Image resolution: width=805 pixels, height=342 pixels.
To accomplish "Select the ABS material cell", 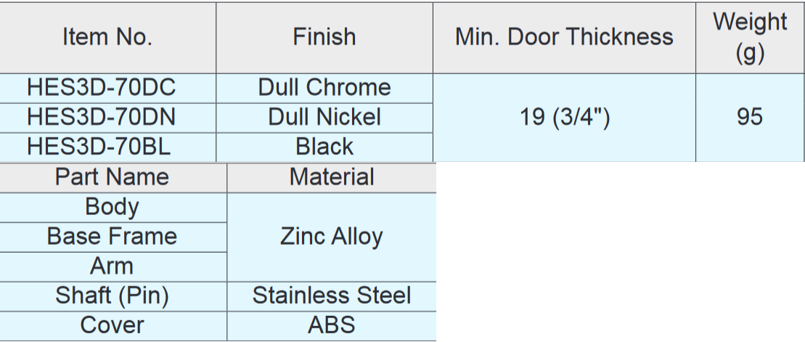I will coord(332,325).
